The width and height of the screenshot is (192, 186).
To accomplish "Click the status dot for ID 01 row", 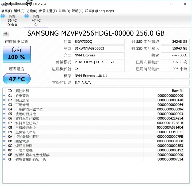I will coord(4,96).
